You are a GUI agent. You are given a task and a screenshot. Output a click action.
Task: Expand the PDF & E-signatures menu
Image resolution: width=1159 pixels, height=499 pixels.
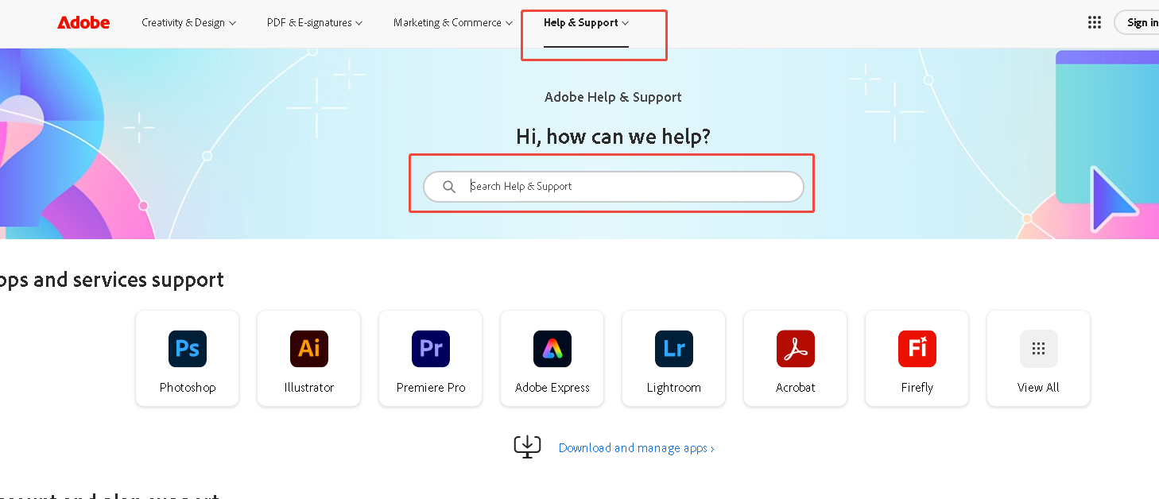(315, 22)
